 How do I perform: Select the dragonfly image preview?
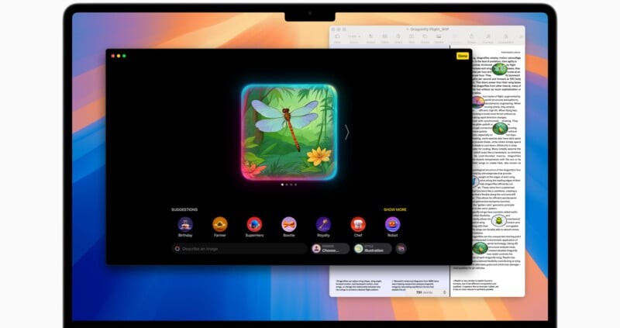tap(288, 130)
